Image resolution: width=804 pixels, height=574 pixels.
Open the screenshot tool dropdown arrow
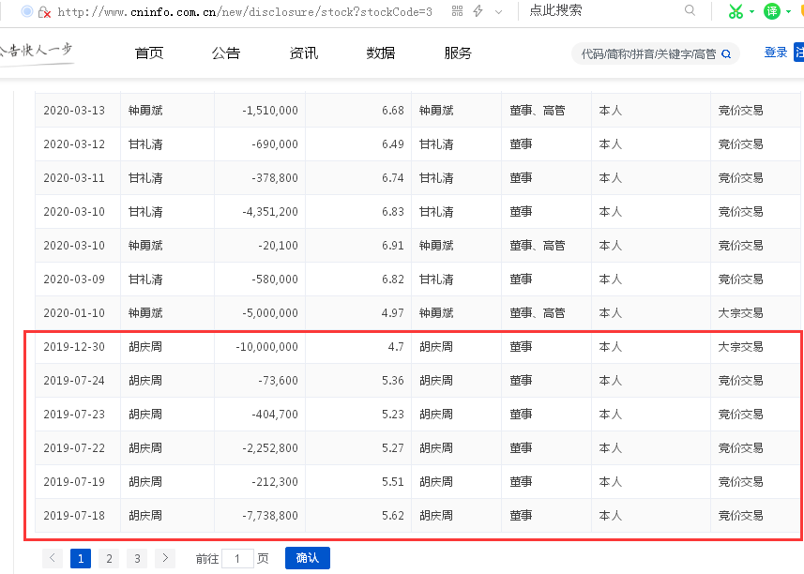coord(751,12)
